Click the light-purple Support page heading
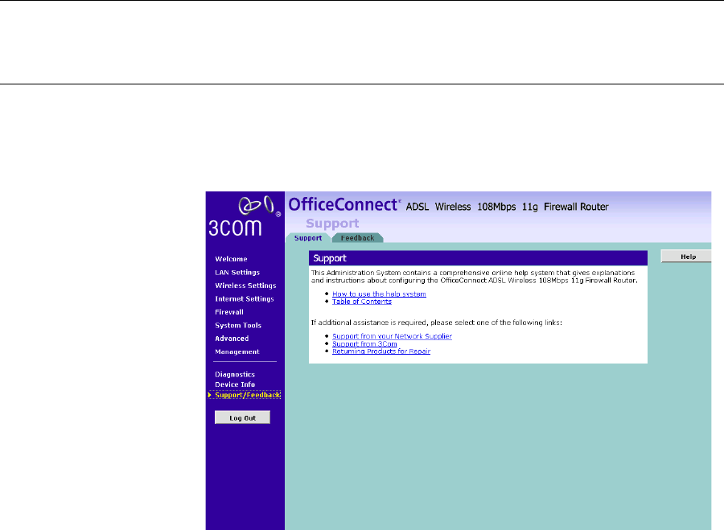 tap(332, 224)
